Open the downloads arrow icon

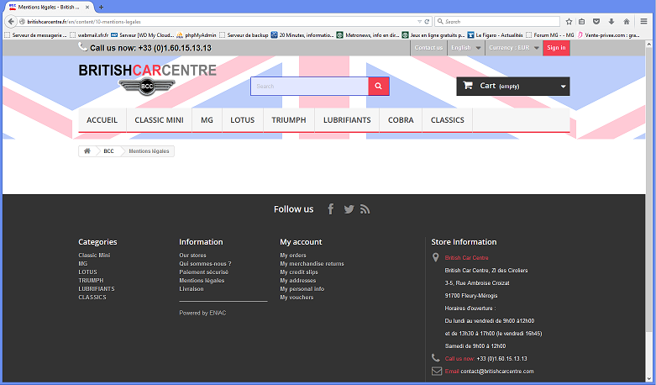pos(611,21)
